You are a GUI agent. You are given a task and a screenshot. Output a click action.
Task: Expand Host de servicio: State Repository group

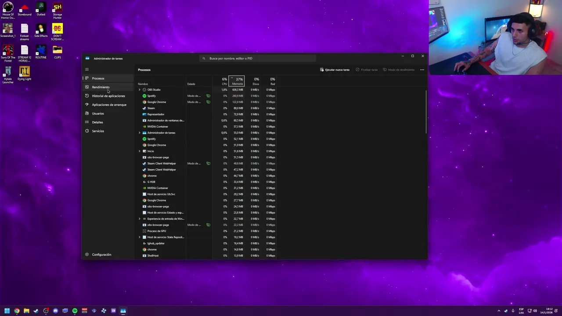(x=140, y=237)
